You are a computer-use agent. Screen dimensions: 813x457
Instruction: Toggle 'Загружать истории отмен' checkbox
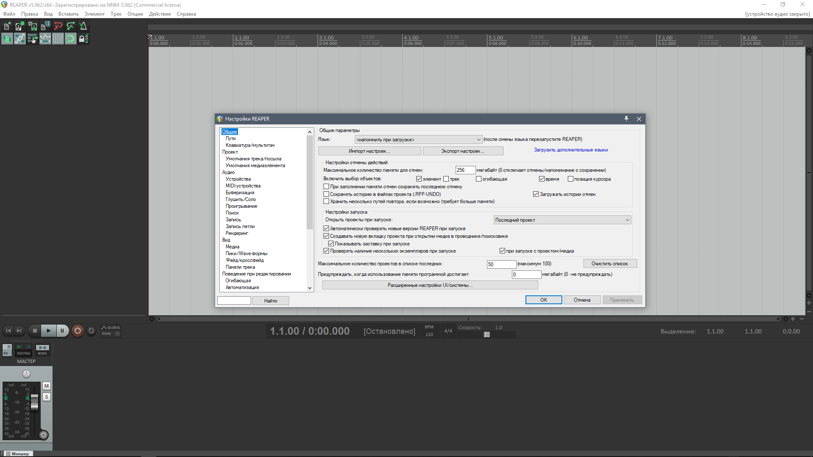[536, 194]
